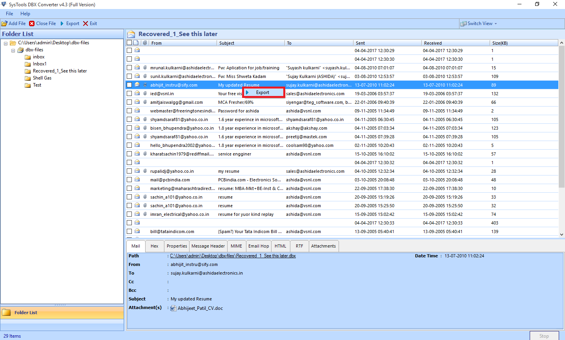Check the abhijit_instru@sify.com row checkbox
The height and width of the screenshot is (340, 565).
click(x=129, y=85)
